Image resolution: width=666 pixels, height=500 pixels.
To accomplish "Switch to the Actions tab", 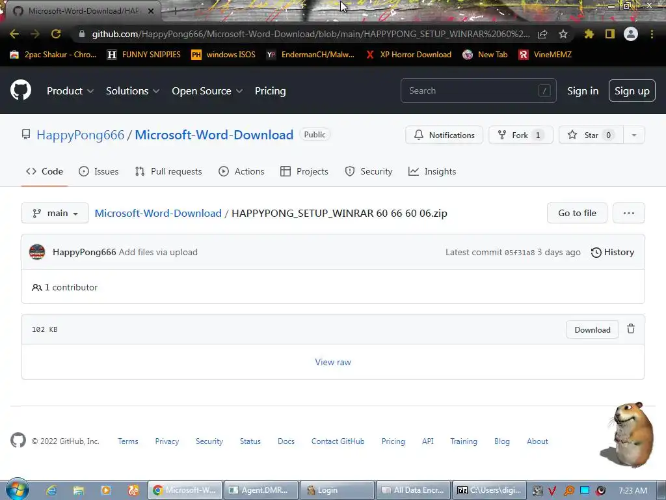I will (x=241, y=171).
